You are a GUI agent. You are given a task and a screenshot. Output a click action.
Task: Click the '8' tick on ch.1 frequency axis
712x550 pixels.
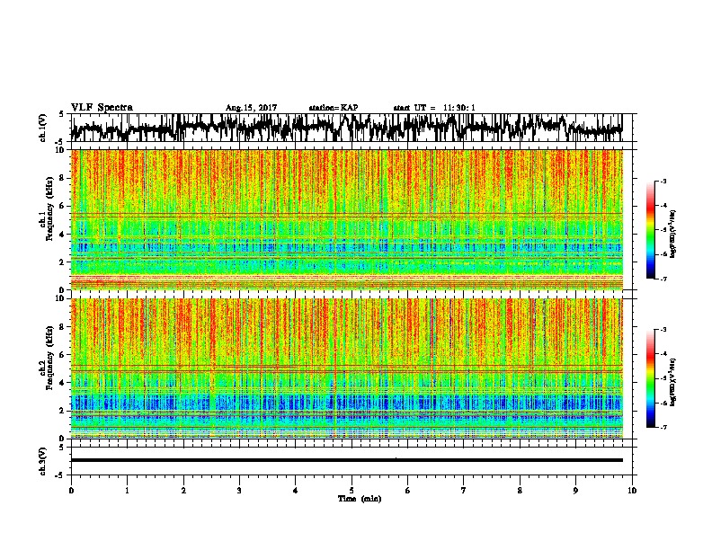63,178
